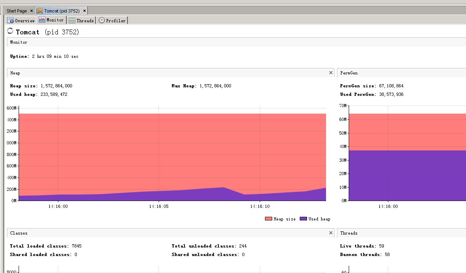Close the Tomcat (pid 3752) tab
Image resolution: width=466 pixels, height=273 pixels.
click(85, 11)
